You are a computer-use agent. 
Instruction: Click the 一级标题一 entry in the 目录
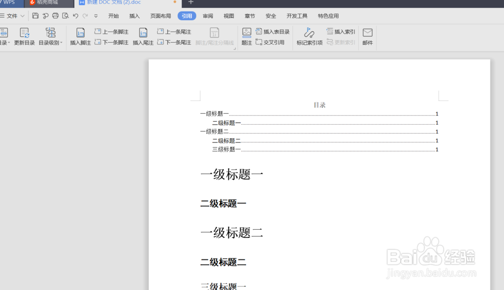click(x=213, y=114)
